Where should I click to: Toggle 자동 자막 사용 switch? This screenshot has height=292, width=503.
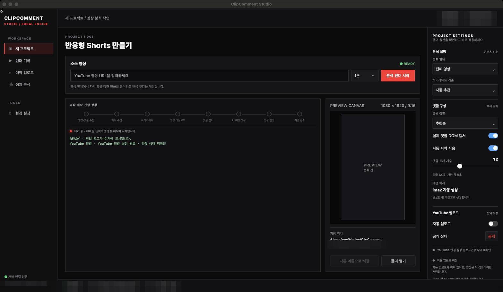pos(493,148)
